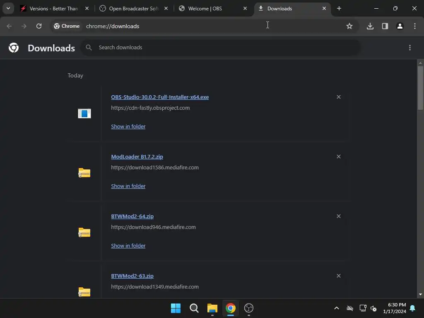Open File Explorer from the taskbar

coord(212,308)
